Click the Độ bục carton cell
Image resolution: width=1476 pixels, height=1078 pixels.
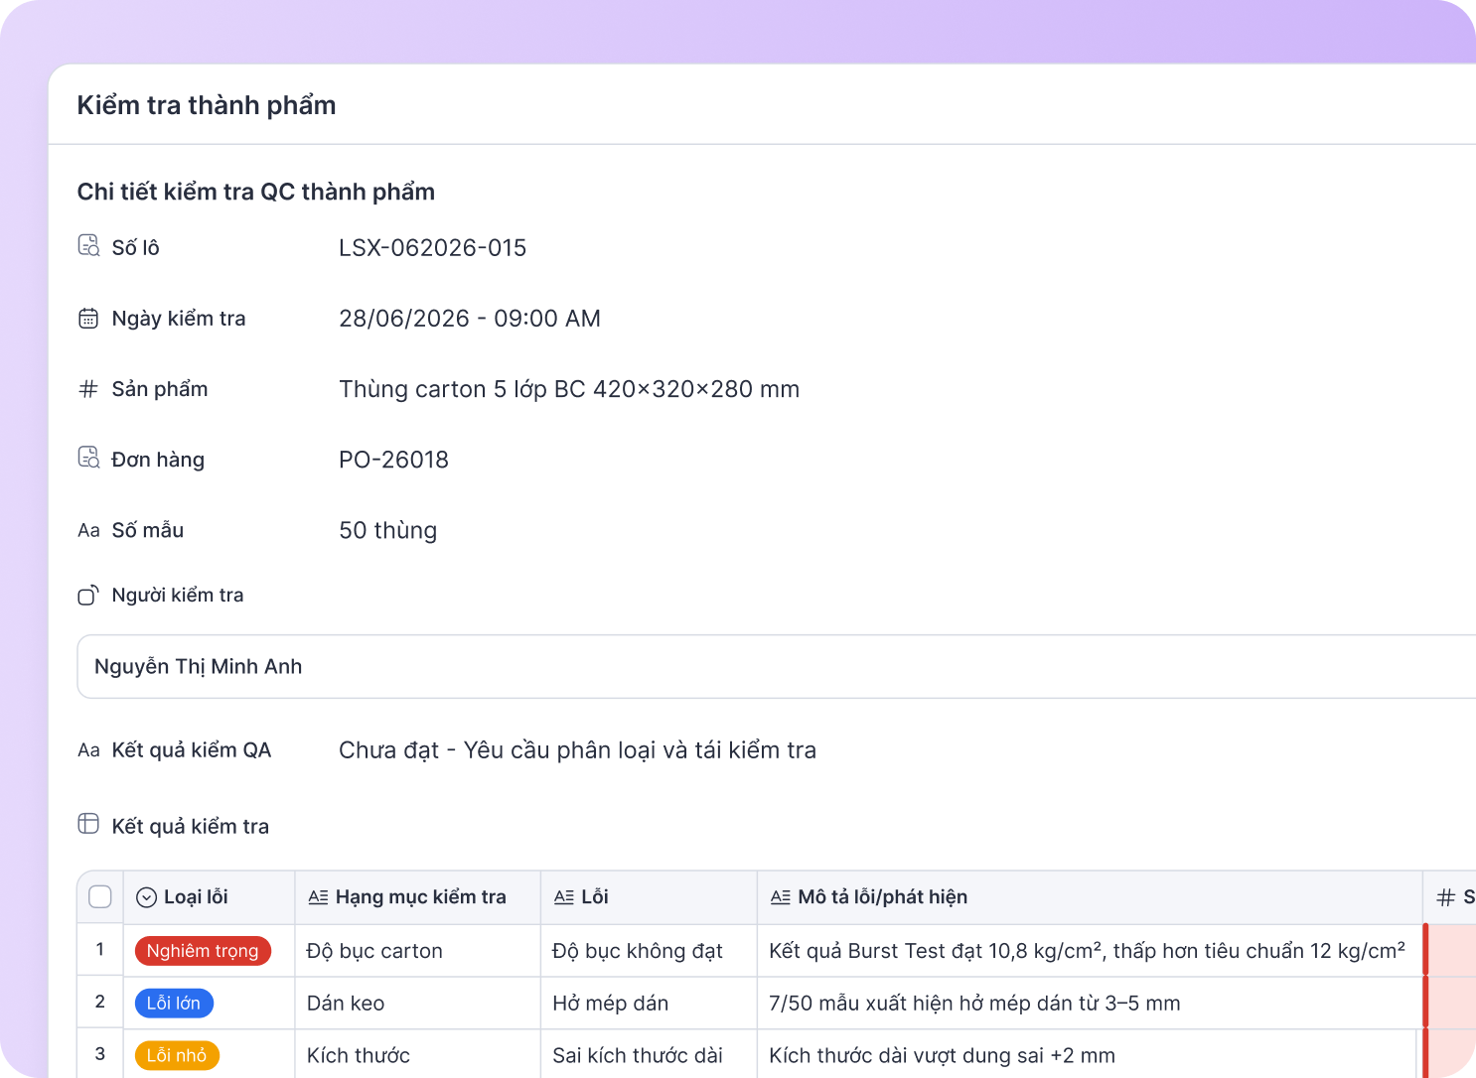click(x=418, y=951)
